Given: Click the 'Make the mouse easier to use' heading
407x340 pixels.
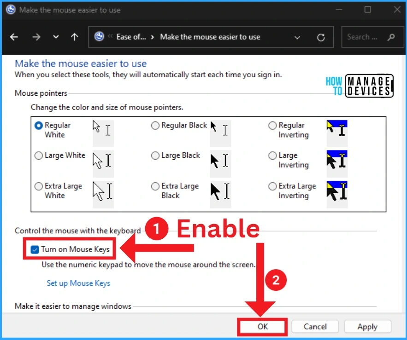Looking at the screenshot, I should point(81,63).
